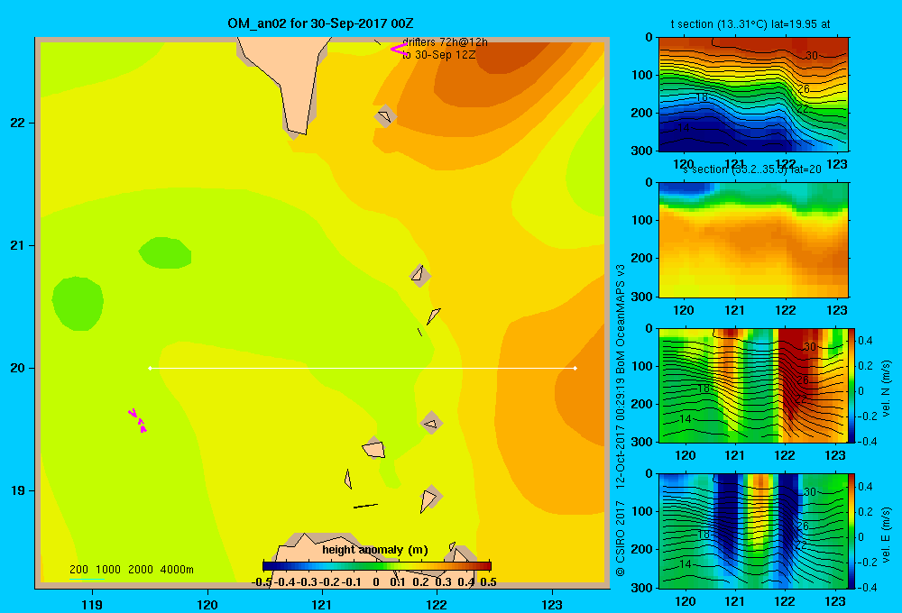The image size is (902, 613).
Task: Click the 'to 30-Sep 12Z' label
Action: coord(439,55)
